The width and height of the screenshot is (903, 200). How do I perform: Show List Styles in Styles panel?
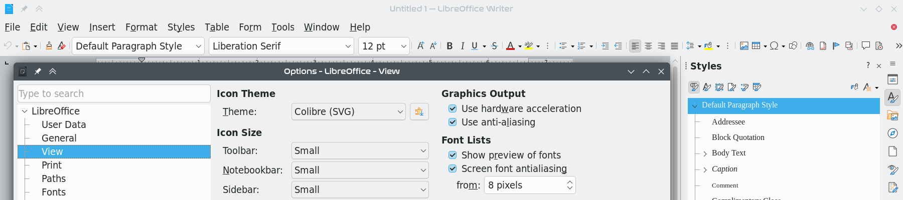point(744,87)
